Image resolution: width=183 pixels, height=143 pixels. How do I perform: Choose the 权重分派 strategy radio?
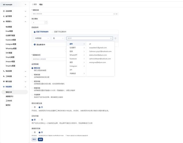[x=32, y=88]
